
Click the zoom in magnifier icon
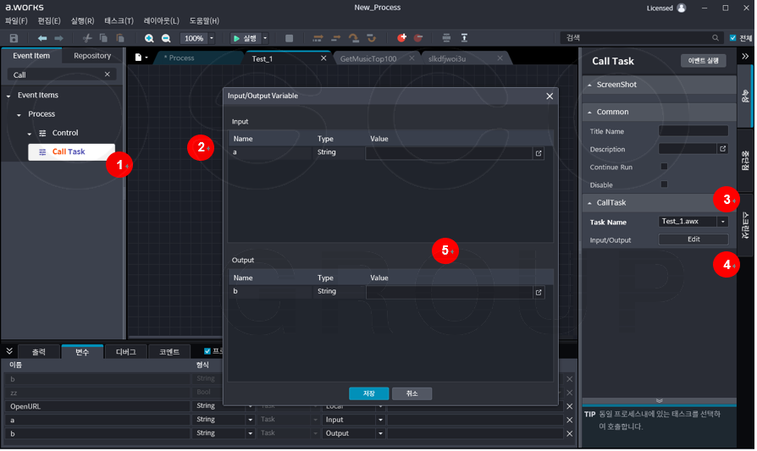[x=149, y=38]
